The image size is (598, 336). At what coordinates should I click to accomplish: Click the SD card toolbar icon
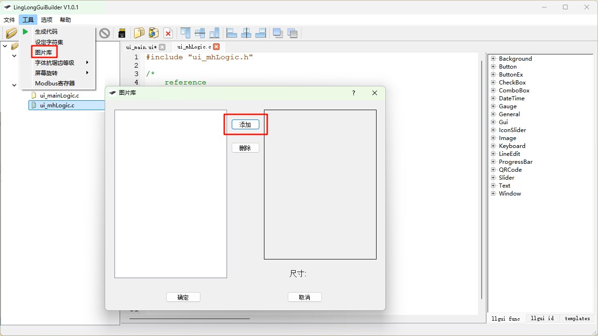tap(122, 33)
